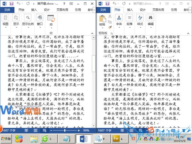
Task: Click the Undo arrow in left Word window
Action: point(19,4)
